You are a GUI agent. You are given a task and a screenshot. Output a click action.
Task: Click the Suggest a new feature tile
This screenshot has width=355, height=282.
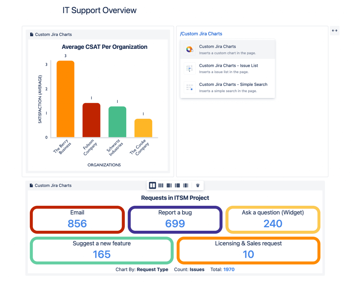tap(102, 250)
